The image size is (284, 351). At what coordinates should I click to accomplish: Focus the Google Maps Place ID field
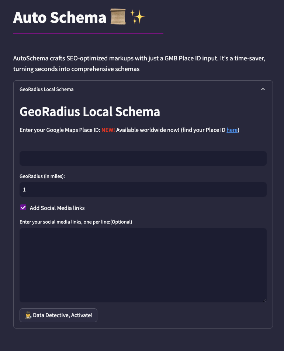(143, 158)
